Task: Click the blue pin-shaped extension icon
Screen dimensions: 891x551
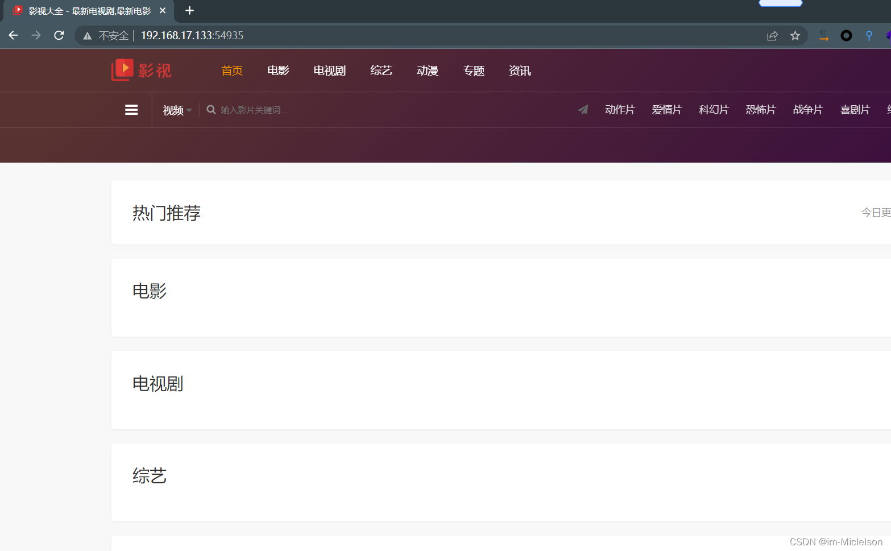Action: 868,35
